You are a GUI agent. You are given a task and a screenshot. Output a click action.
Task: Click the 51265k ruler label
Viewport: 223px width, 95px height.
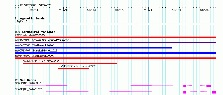tap(63, 10)
